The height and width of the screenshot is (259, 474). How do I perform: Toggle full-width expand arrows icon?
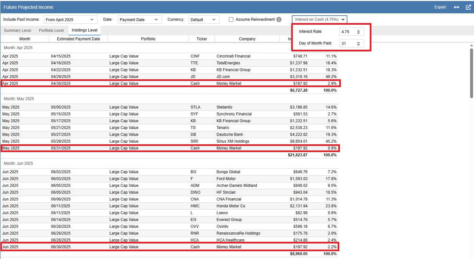(456, 7)
